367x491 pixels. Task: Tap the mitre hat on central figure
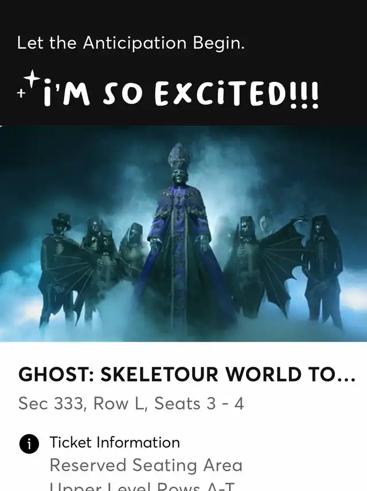(179, 157)
